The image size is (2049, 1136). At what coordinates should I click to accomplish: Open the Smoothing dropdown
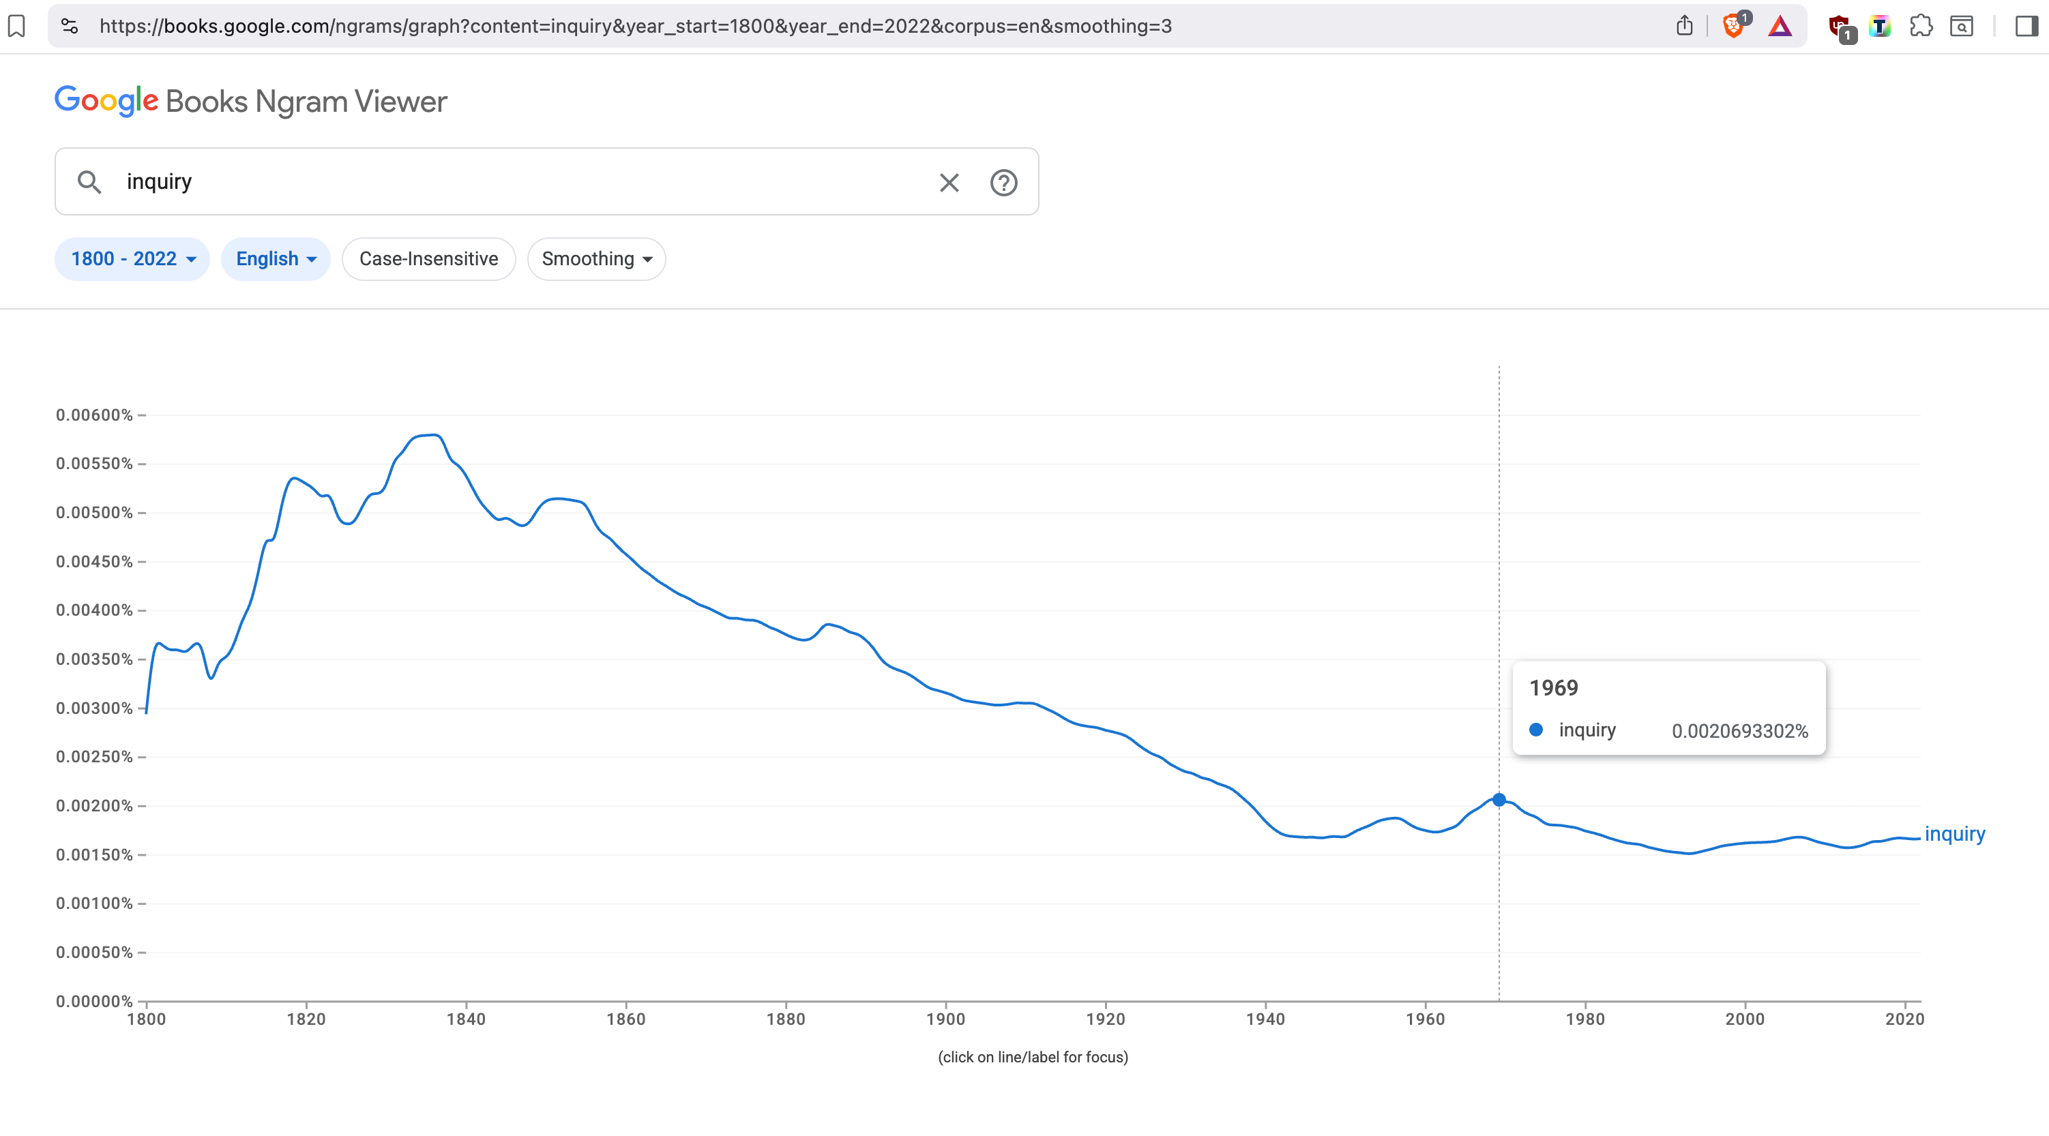click(x=595, y=259)
